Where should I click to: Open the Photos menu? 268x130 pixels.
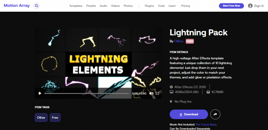(x=128, y=6)
